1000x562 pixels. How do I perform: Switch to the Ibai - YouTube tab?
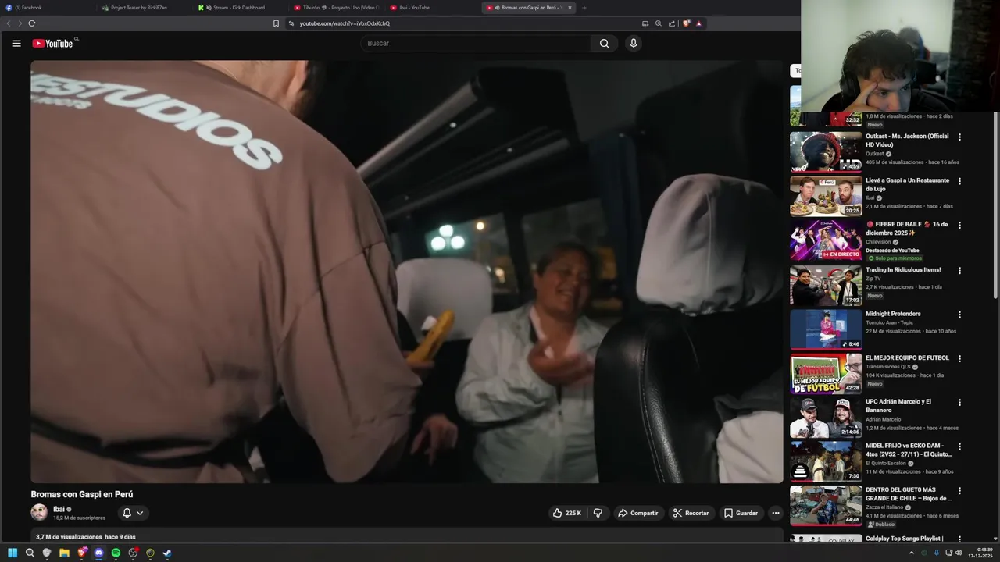(x=432, y=8)
